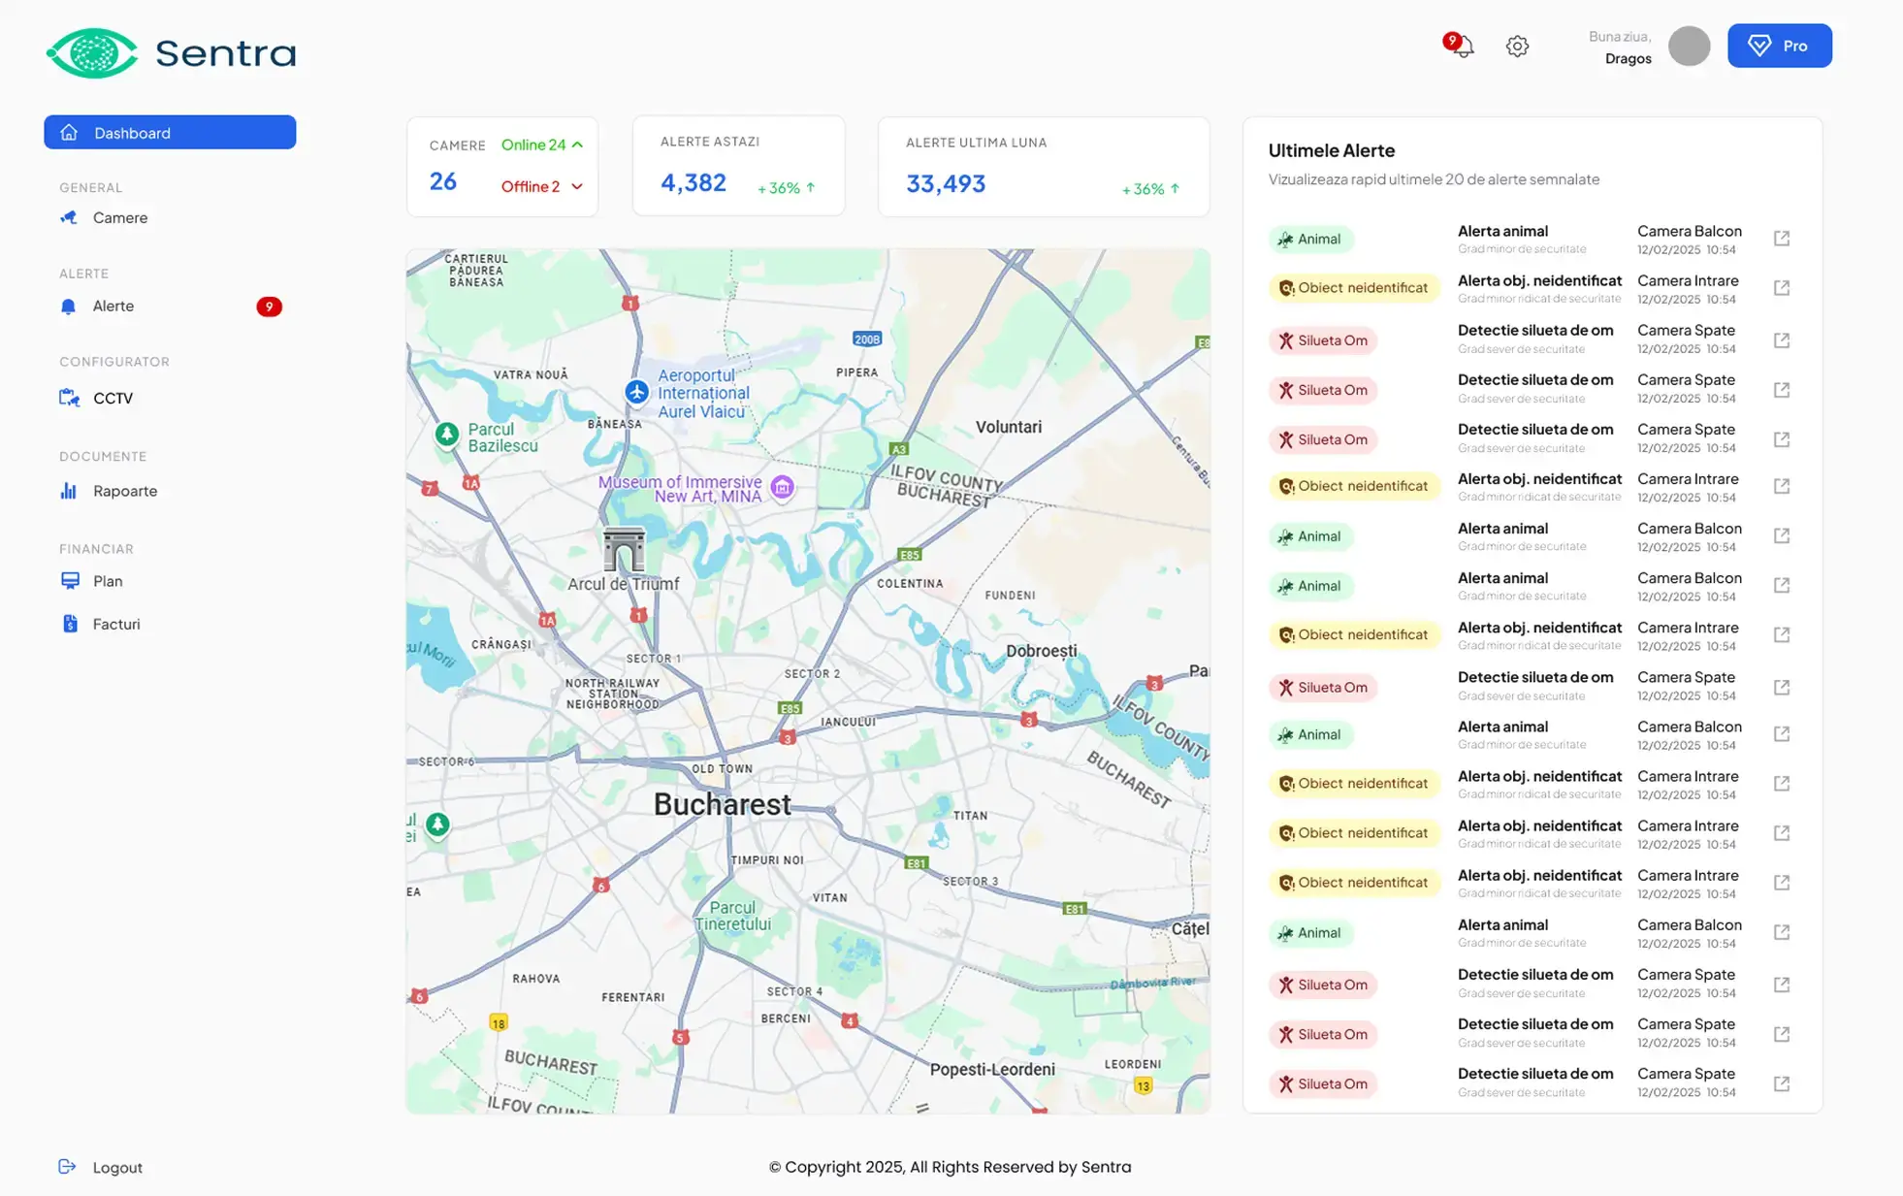This screenshot has height=1196, width=1903.
Task: Click the first Obiect neidentificat tag
Action: pyautogui.click(x=1353, y=288)
